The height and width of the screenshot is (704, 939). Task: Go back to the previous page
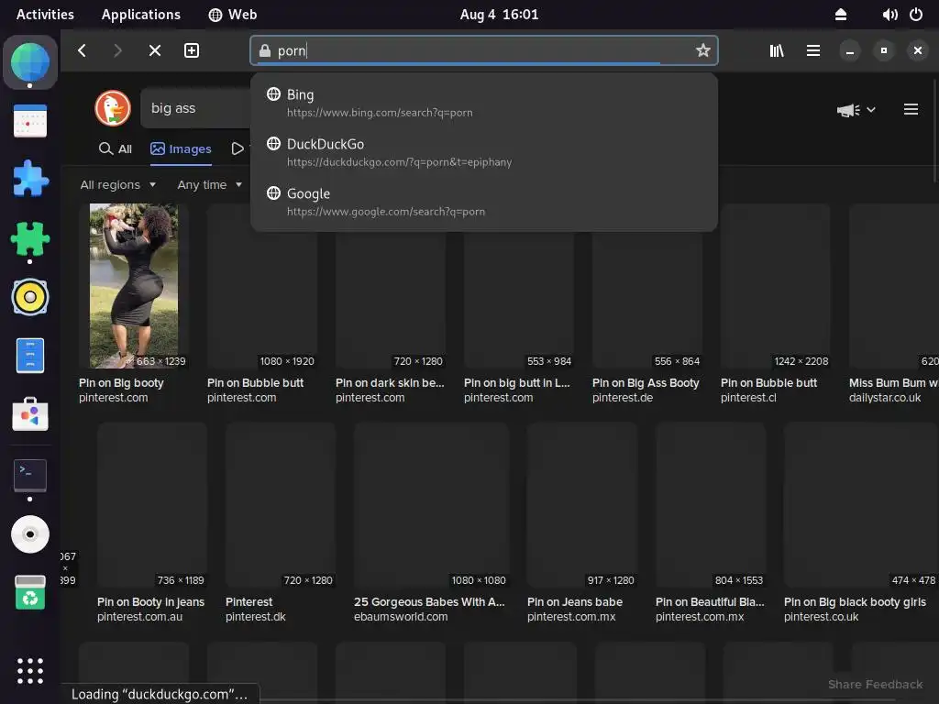(x=82, y=51)
